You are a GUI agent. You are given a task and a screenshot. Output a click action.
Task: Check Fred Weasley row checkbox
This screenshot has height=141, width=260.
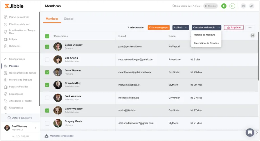(x=47, y=98)
